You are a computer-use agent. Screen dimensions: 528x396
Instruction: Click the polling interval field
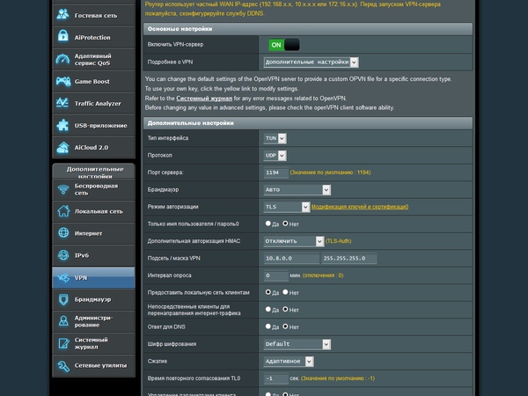tap(276, 275)
